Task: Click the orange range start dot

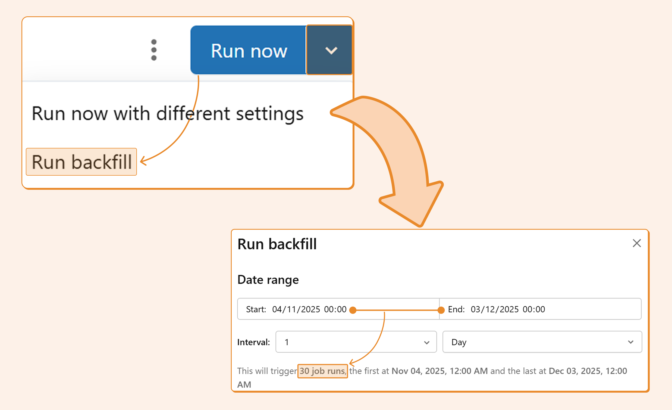Action: click(x=353, y=310)
